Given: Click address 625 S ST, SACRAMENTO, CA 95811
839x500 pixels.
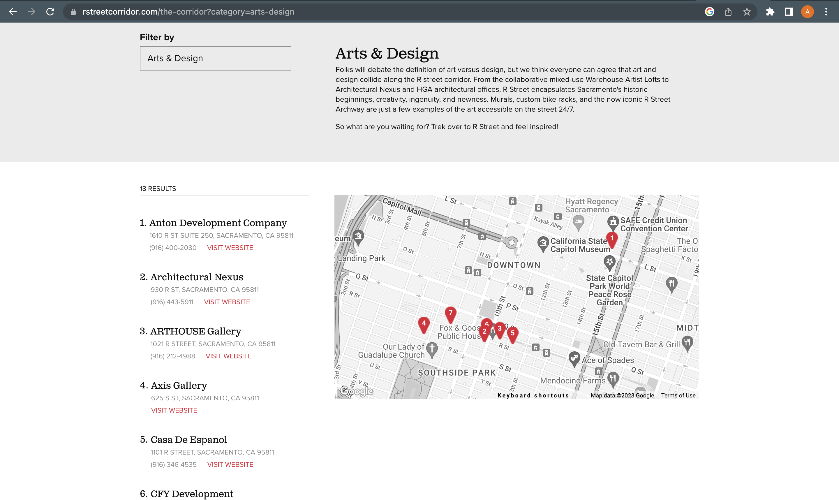Looking at the screenshot, I should (205, 398).
